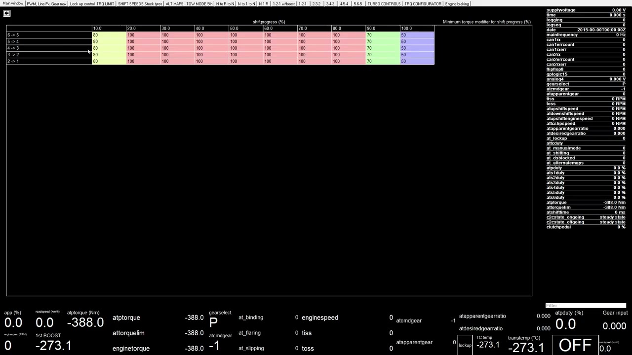The image size is (632, 355).
Task: Open the N 1 R tab
Action: point(264,4)
